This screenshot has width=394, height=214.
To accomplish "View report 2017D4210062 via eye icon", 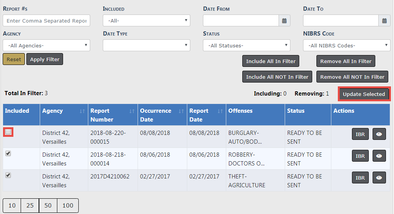I will point(379,178).
